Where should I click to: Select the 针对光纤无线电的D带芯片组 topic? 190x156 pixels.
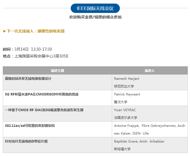26,141
